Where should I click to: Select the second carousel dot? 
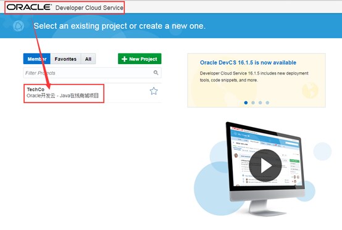253,102
